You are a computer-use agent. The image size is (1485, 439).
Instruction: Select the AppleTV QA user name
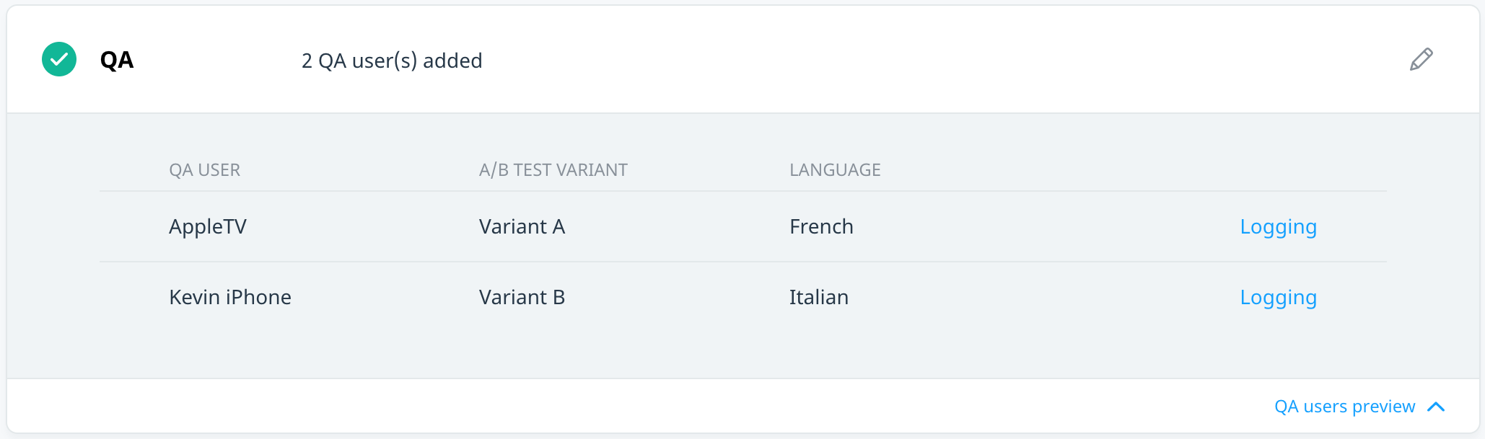point(208,227)
